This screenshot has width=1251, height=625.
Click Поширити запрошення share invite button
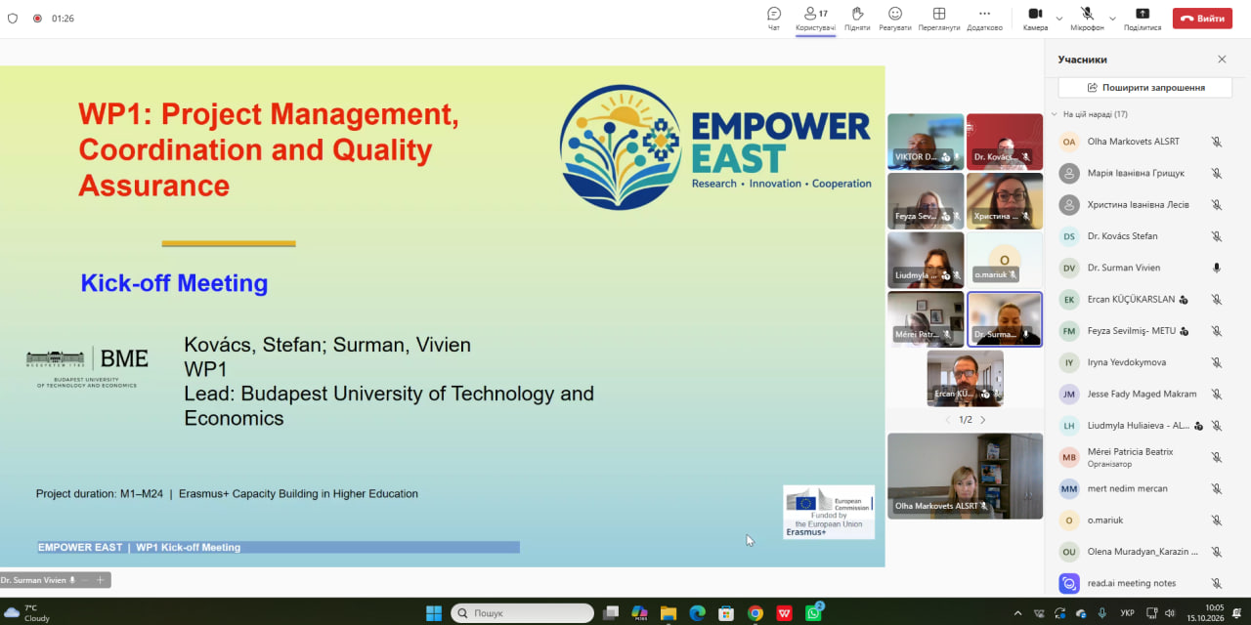1145,87
